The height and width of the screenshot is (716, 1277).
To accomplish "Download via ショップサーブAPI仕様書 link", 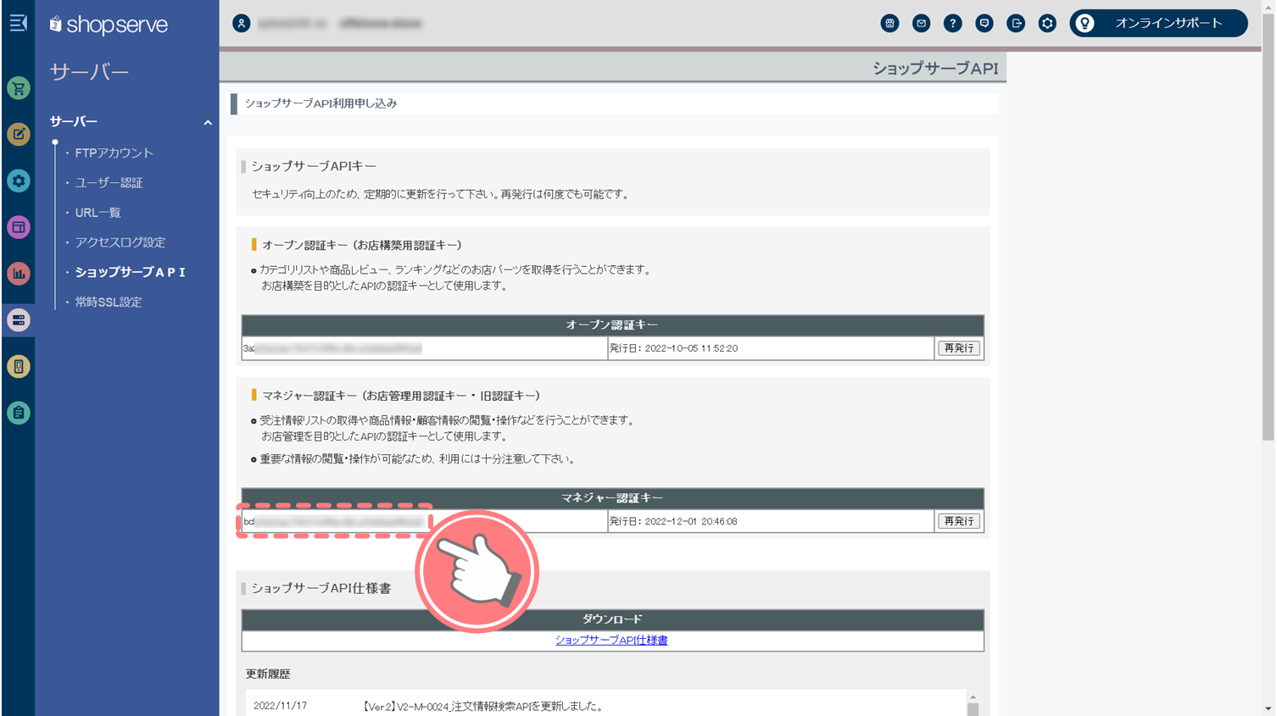I will pyautogui.click(x=611, y=641).
